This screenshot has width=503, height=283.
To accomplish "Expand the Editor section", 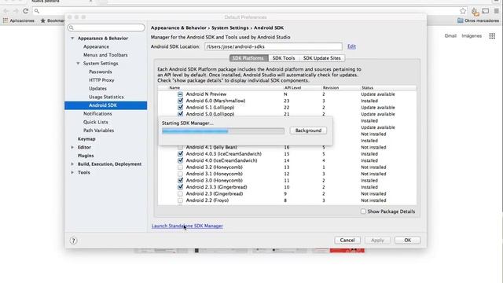I will click(72, 147).
